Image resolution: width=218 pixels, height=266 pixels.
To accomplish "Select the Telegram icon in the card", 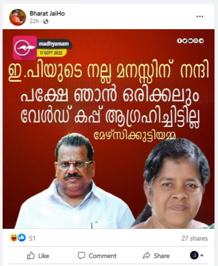I will coord(202,40).
